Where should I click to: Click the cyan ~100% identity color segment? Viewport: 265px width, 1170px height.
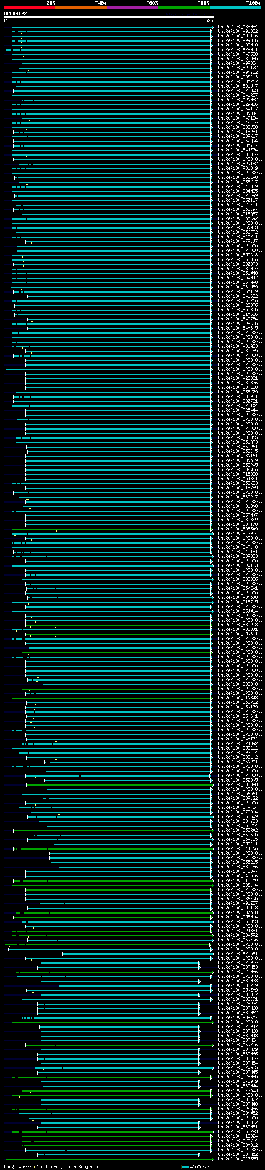coord(235,8)
